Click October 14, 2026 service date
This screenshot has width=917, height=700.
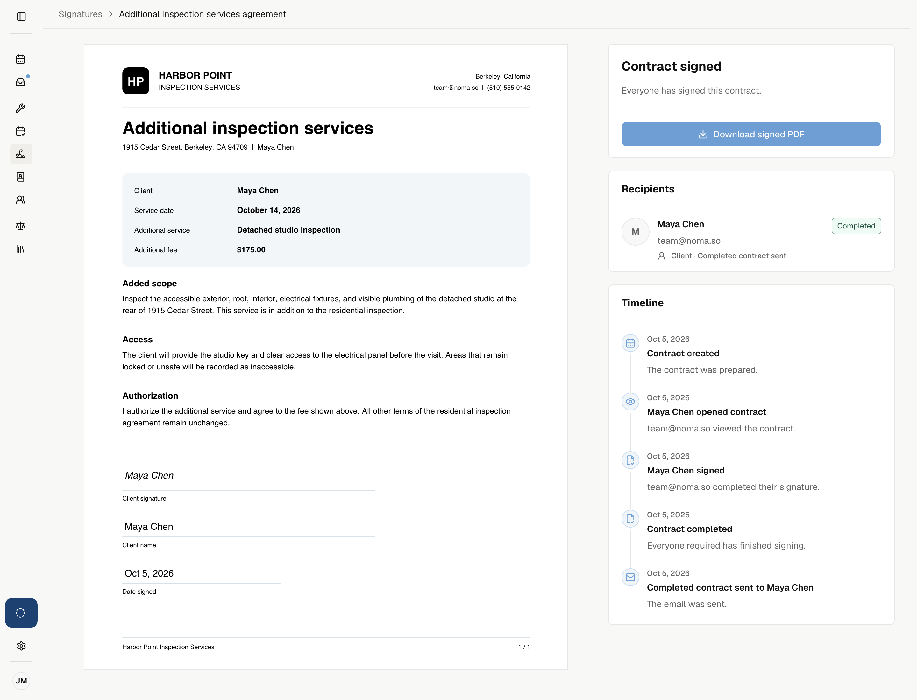268,210
